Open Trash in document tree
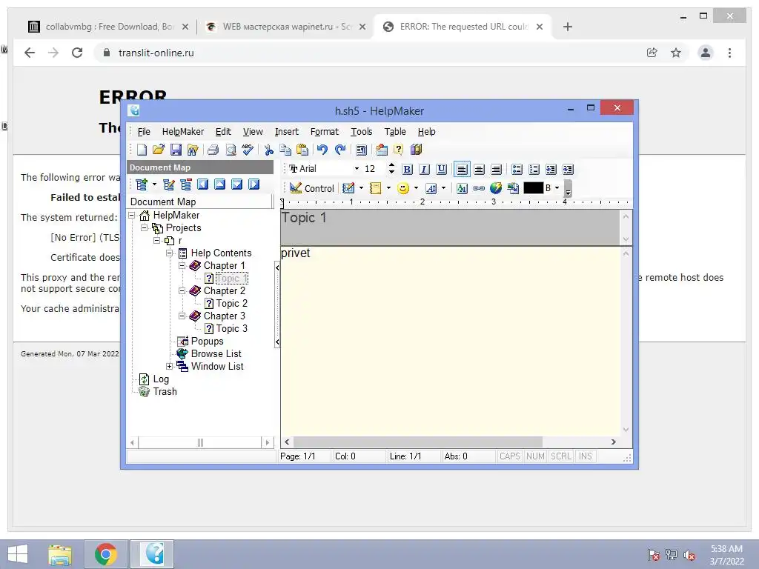Image resolution: width=759 pixels, height=569 pixels. [x=165, y=391]
